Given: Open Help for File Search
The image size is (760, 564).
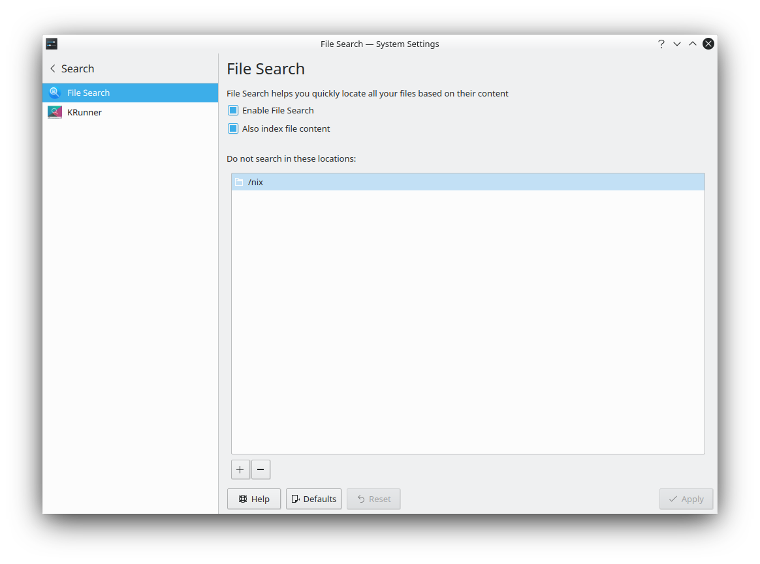Looking at the screenshot, I should pos(254,499).
